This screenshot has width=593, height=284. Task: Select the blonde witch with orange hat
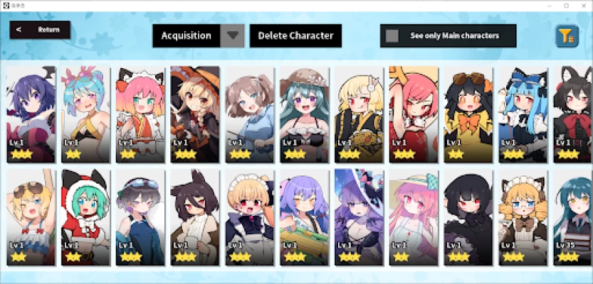pyautogui.click(x=195, y=114)
